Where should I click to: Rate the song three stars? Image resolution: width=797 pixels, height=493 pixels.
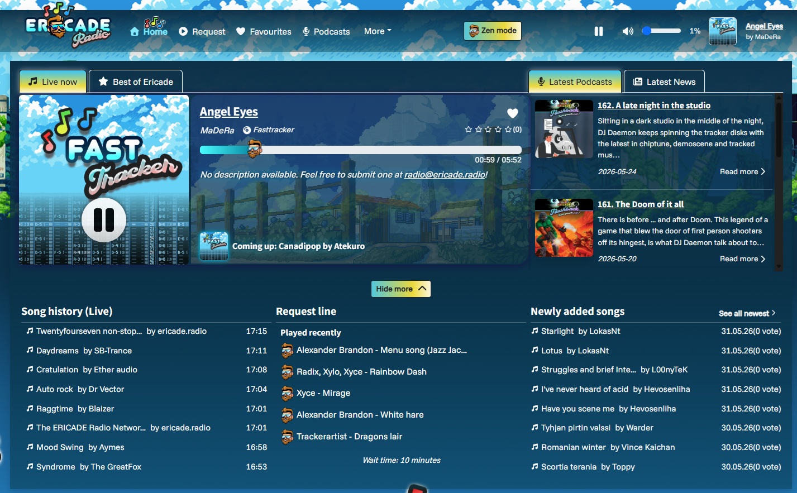[x=488, y=129]
